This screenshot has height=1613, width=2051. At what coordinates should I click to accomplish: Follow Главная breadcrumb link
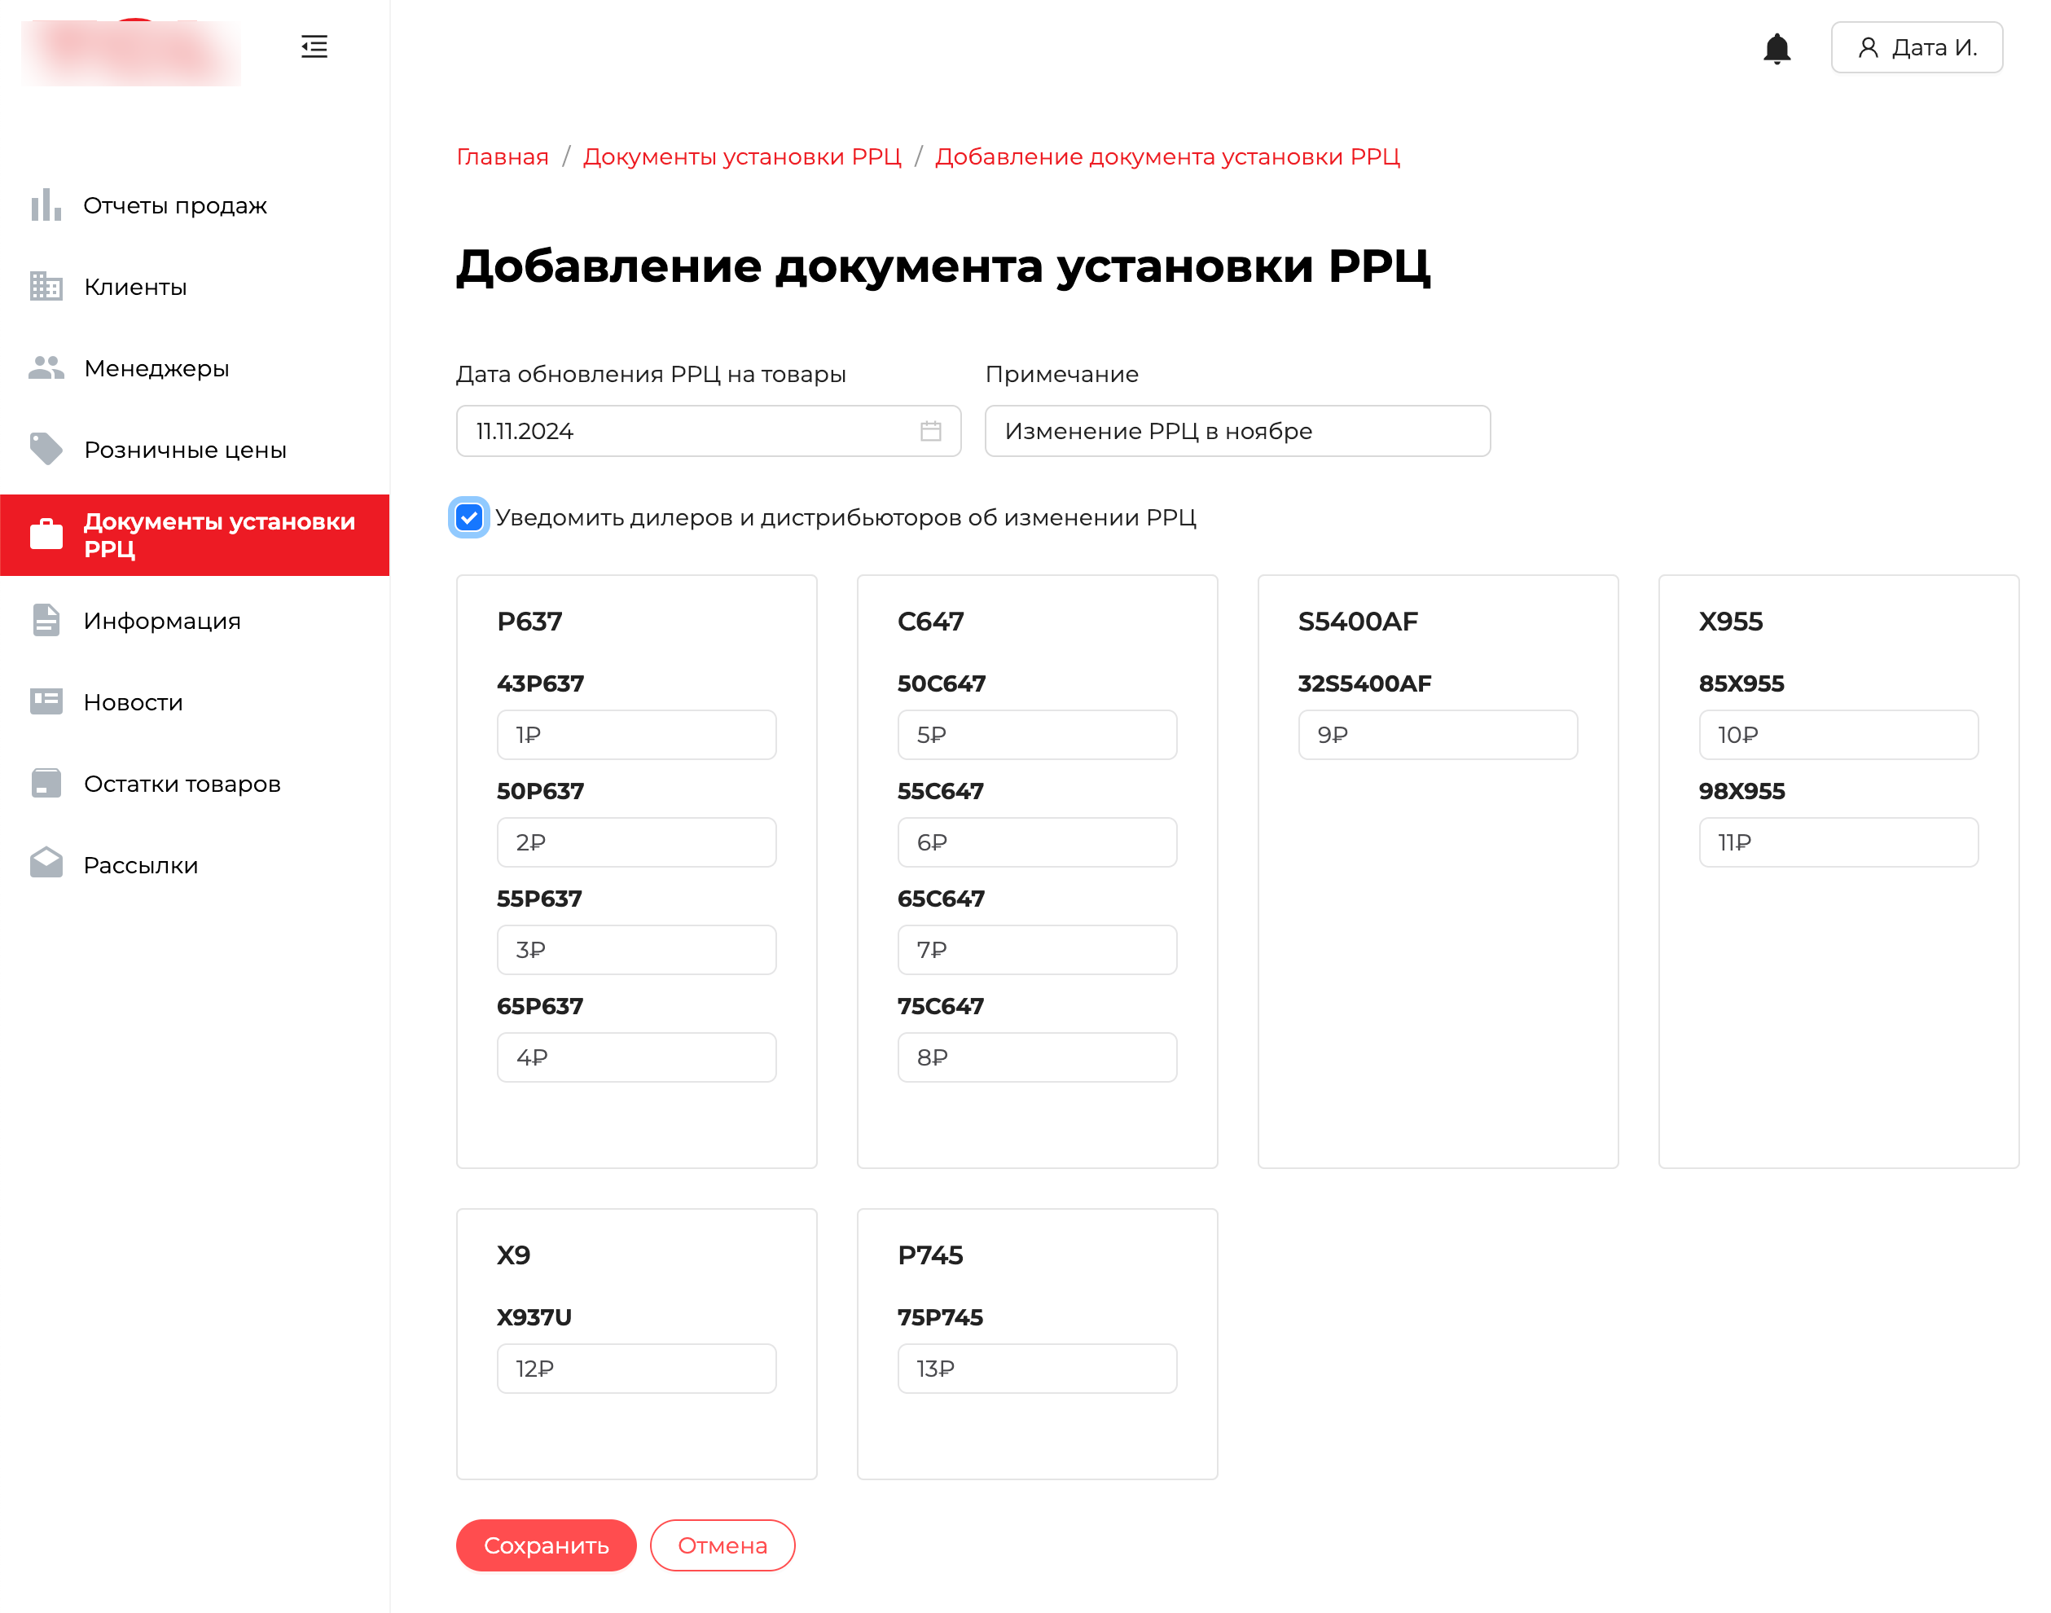pos(502,156)
